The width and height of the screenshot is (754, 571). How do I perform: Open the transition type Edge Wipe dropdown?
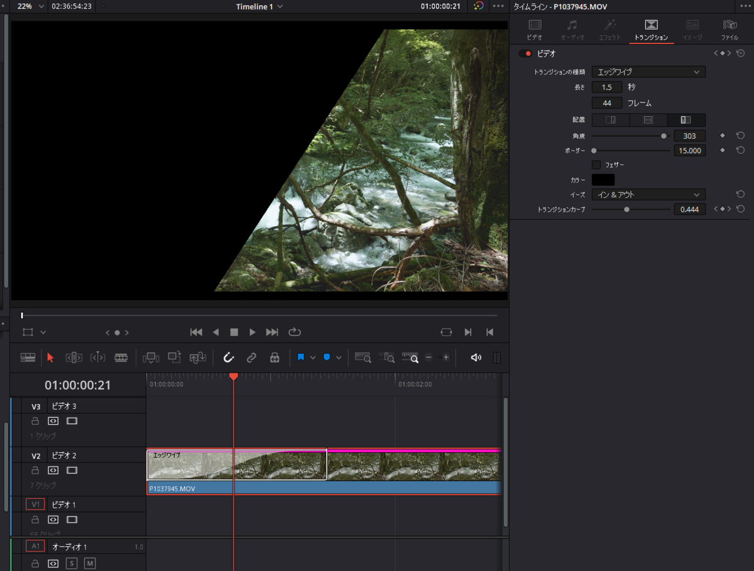648,72
